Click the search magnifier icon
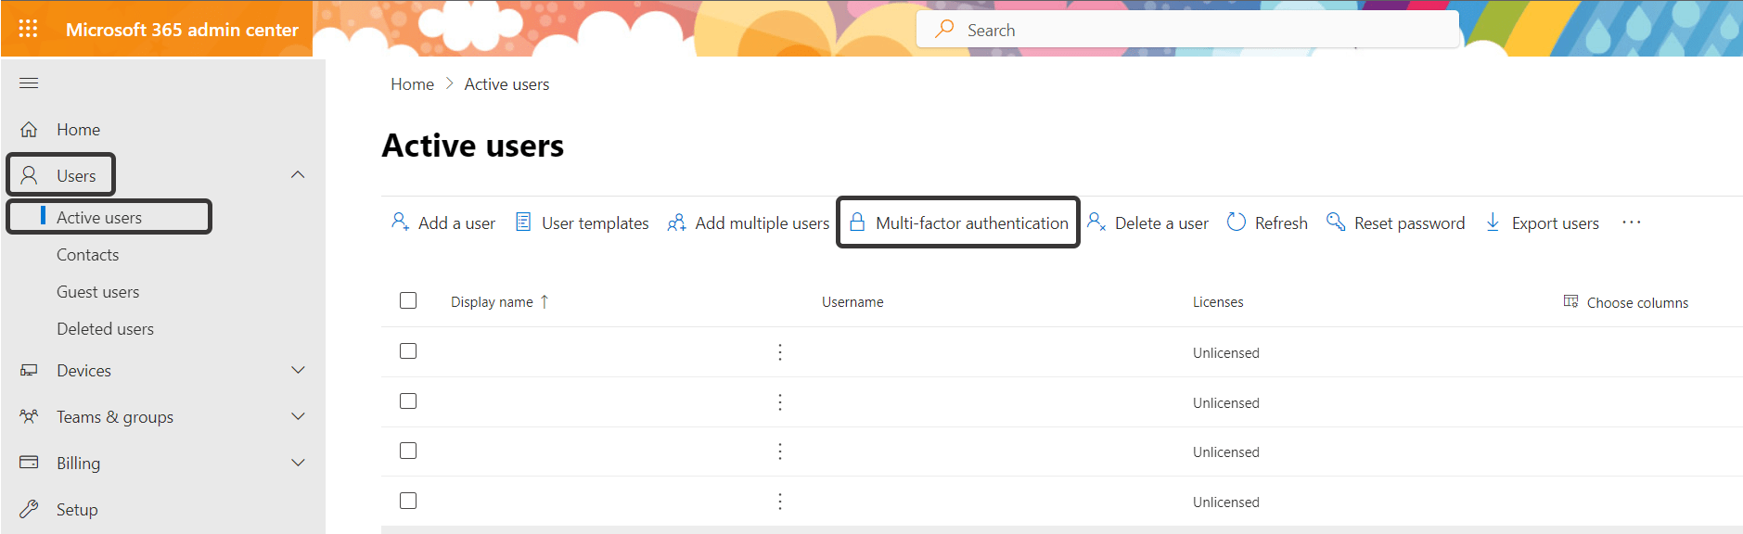 [944, 29]
